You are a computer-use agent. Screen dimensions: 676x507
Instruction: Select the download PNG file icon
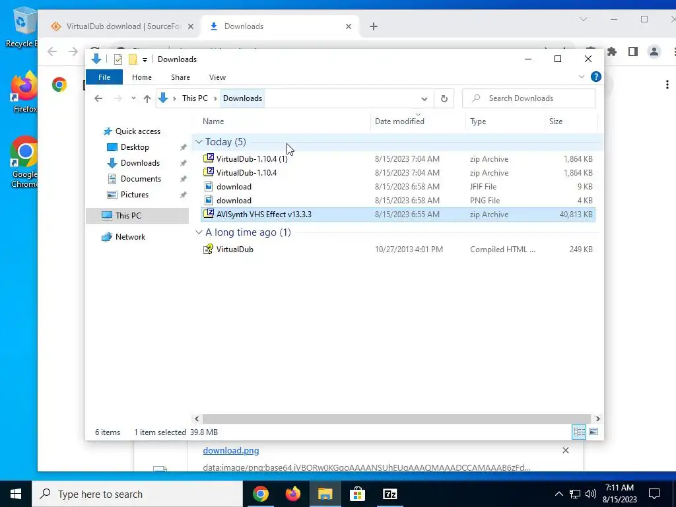[x=209, y=200]
